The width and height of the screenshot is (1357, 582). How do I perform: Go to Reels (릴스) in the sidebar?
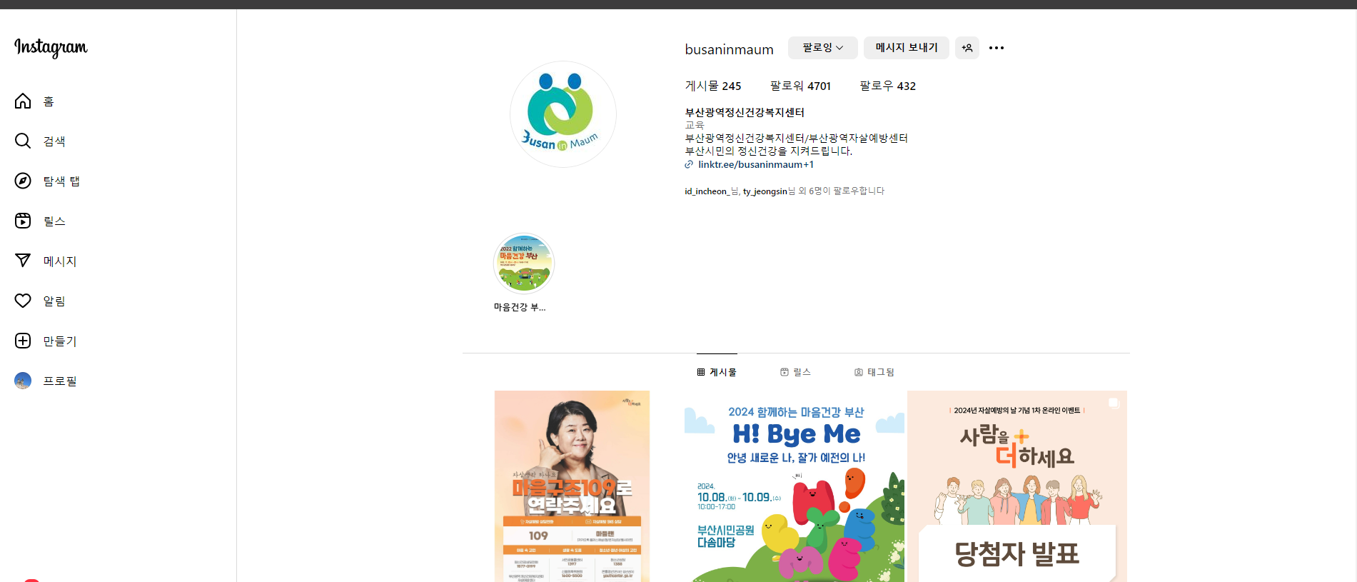(x=23, y=221)
